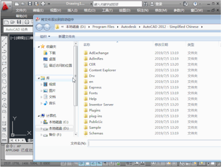Select the Ellipse tool in draw toolbar

[x=4, y=93]
